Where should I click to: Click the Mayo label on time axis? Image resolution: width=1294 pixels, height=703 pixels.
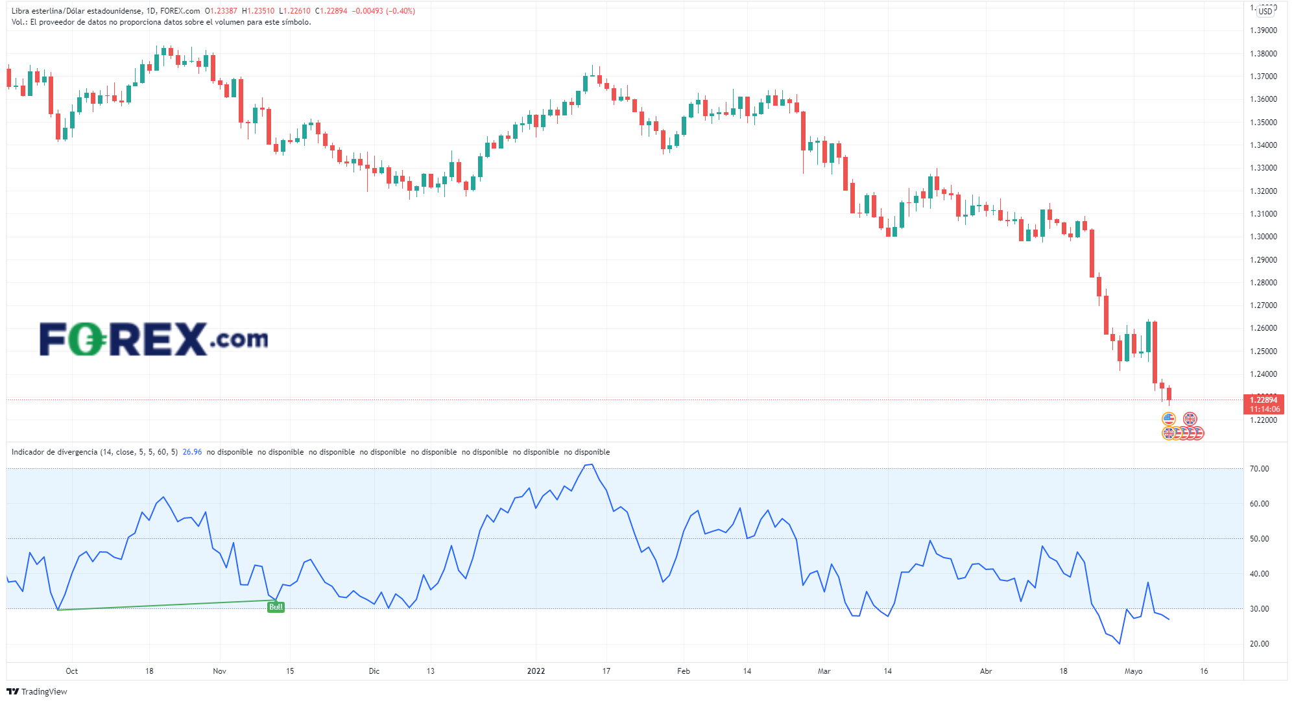[x=1134, y=671]
